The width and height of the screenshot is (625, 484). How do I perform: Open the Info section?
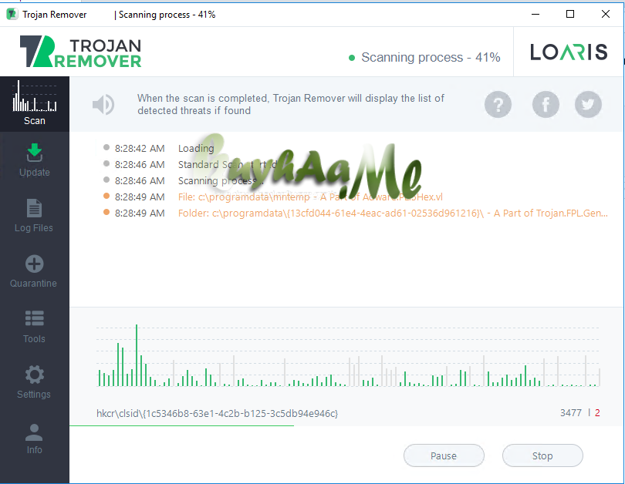tap(34, 438)
